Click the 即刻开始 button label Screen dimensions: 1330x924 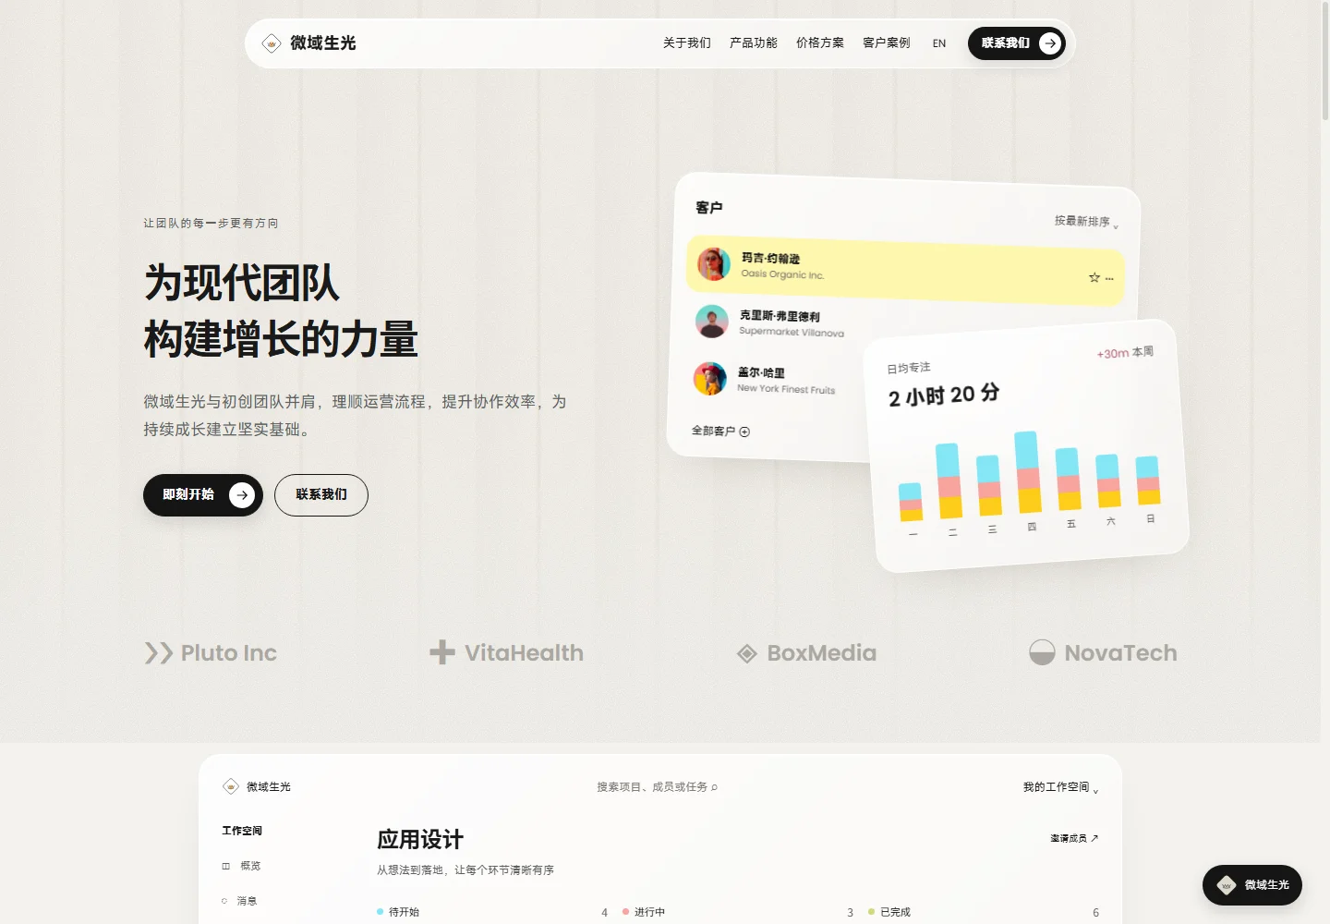[x=188, y=495]
